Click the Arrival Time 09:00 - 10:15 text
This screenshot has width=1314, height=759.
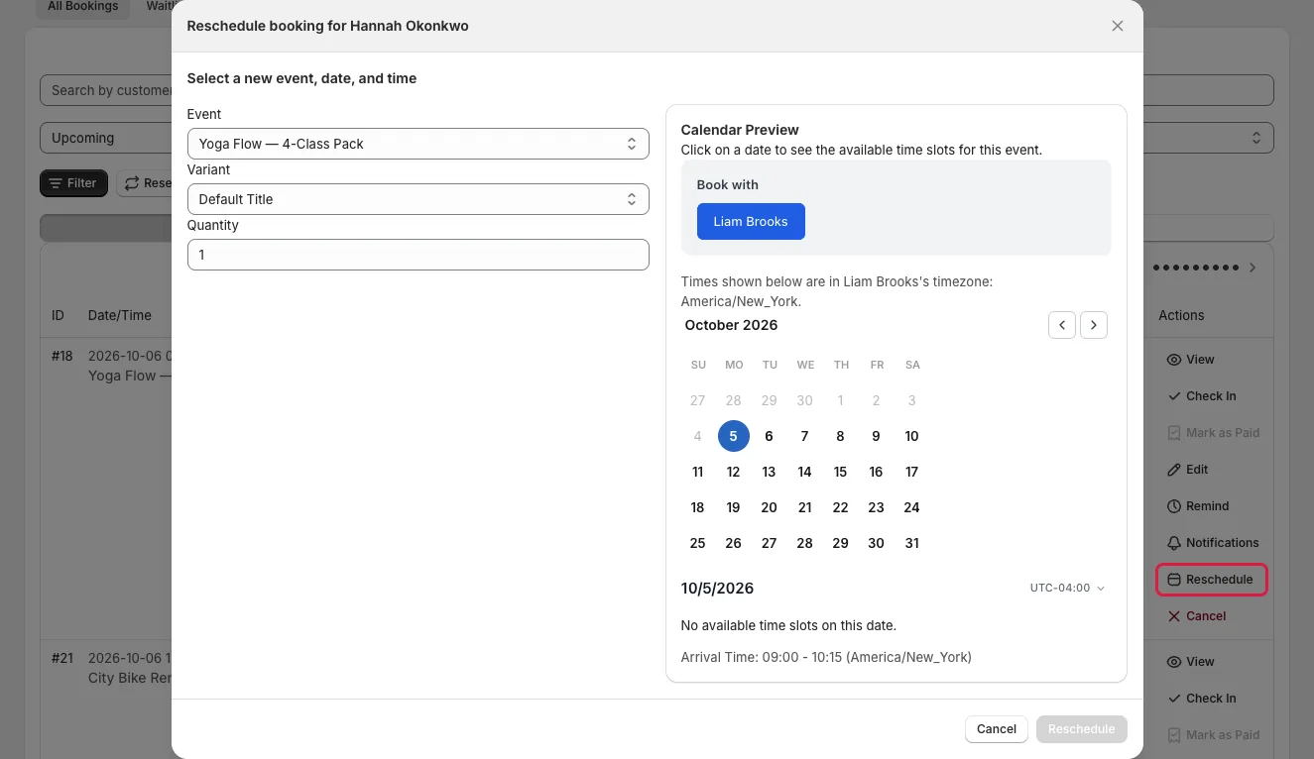pyautogui.click(x=826, y=657)
